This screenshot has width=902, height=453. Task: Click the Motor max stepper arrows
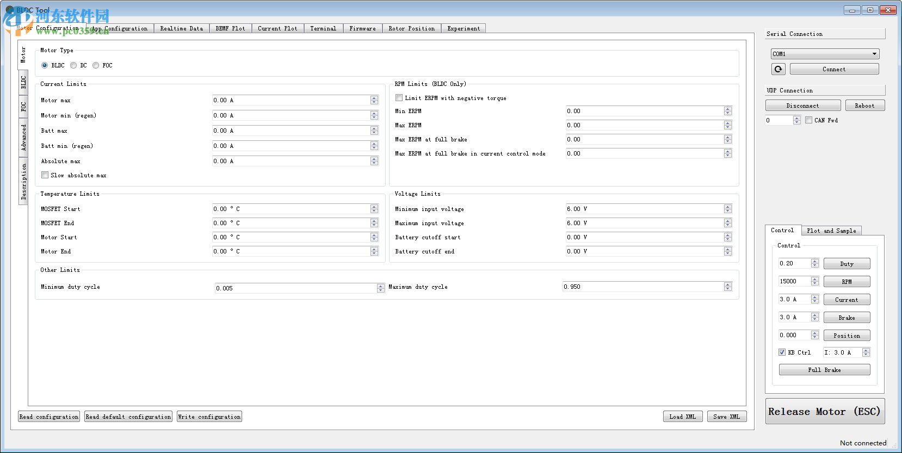[x=374, y=100]
